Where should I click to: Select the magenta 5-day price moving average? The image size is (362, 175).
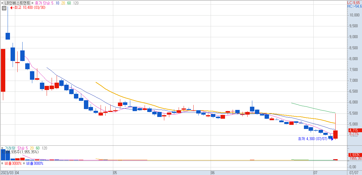click(53, 3)
